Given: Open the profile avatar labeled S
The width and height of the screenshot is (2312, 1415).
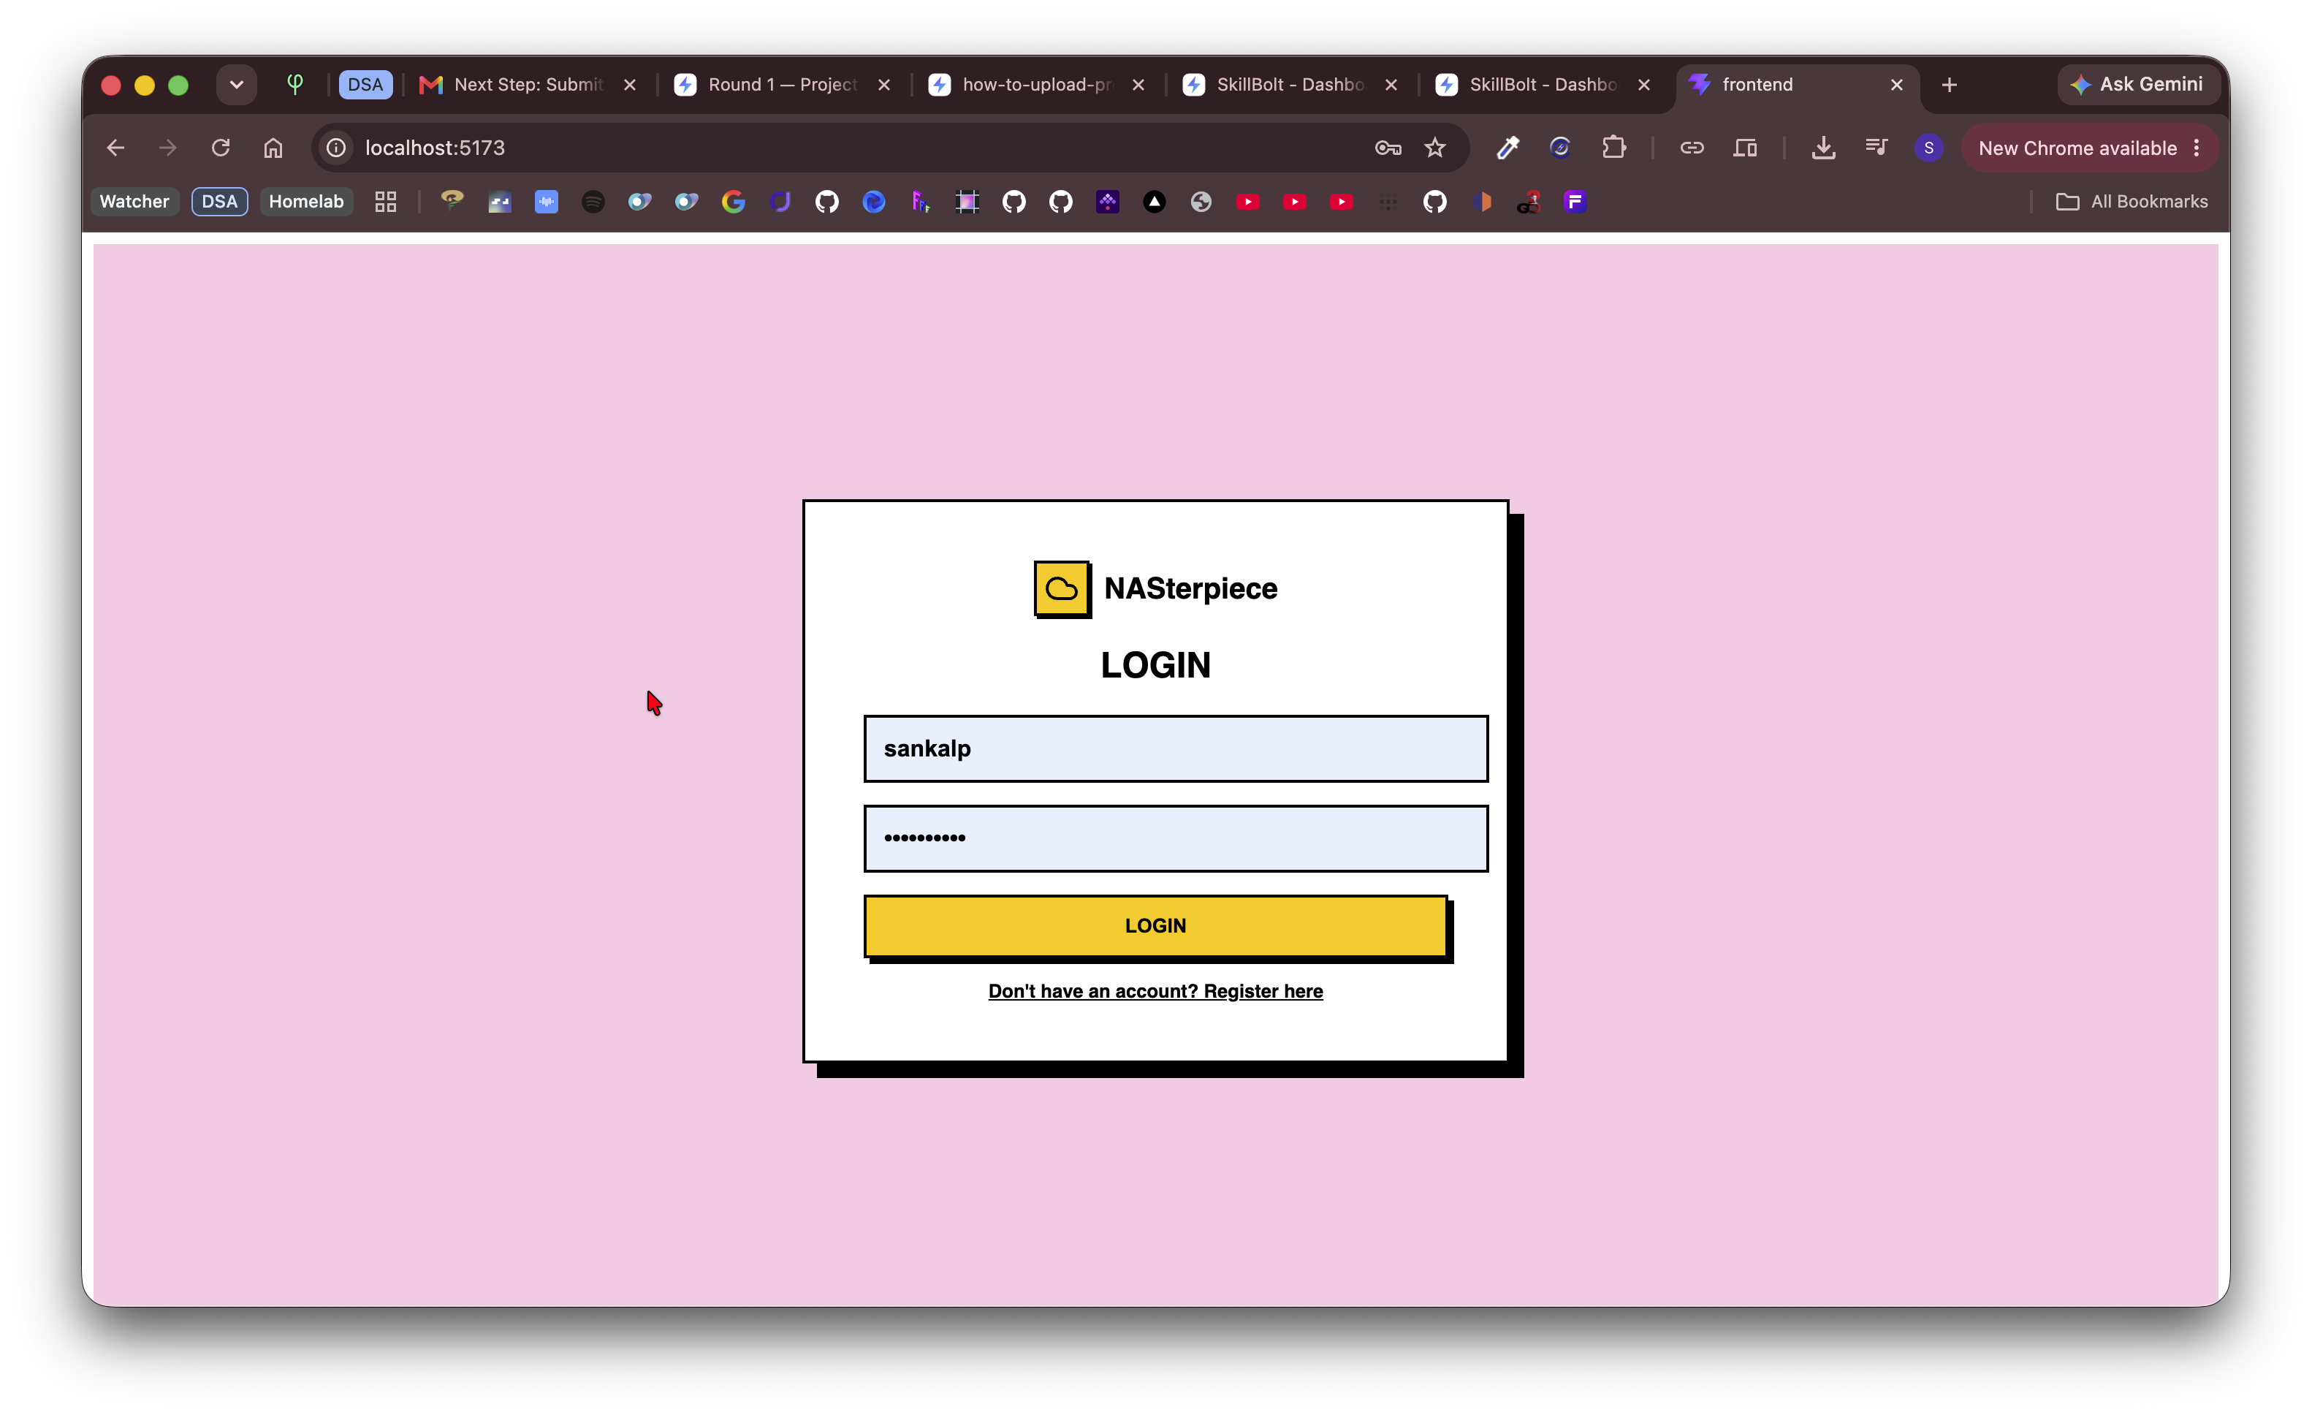Looking at the screenshot, I should click(x=1928, y=148).
